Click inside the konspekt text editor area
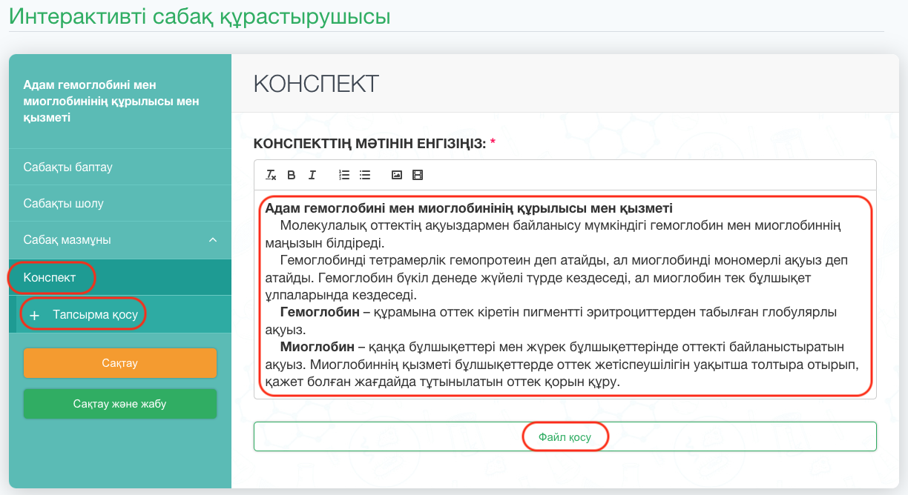This screenshot has height=495, width=908. click(x=565, y=296)
